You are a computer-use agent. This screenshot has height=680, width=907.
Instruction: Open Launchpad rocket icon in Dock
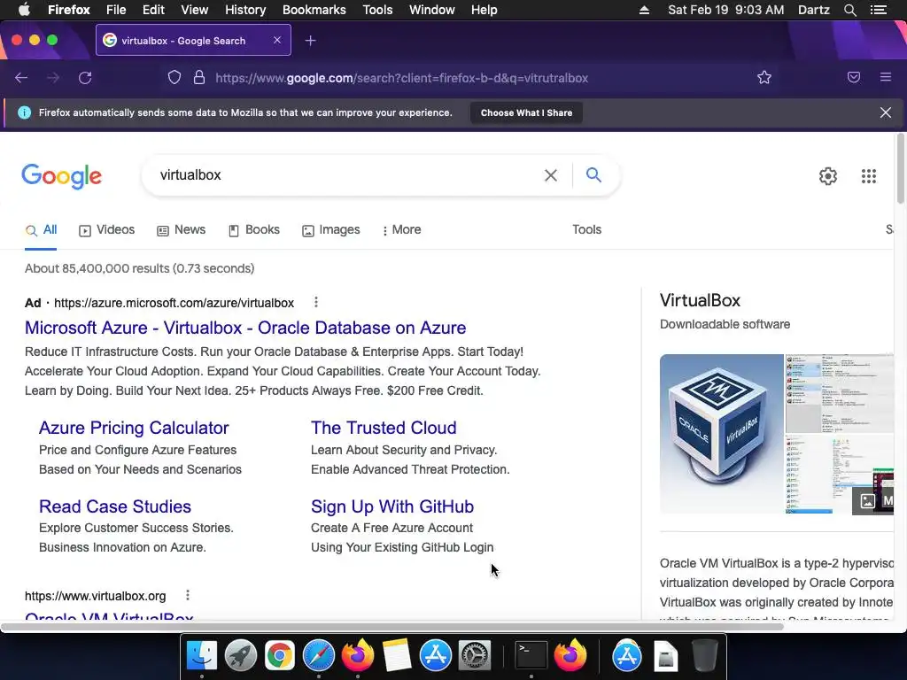tap(241, 655)
